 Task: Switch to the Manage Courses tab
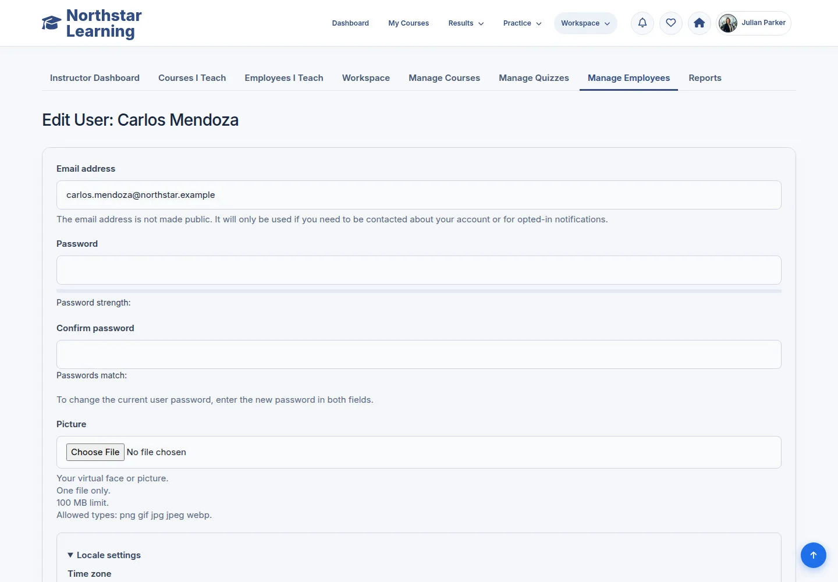point(444,78)
